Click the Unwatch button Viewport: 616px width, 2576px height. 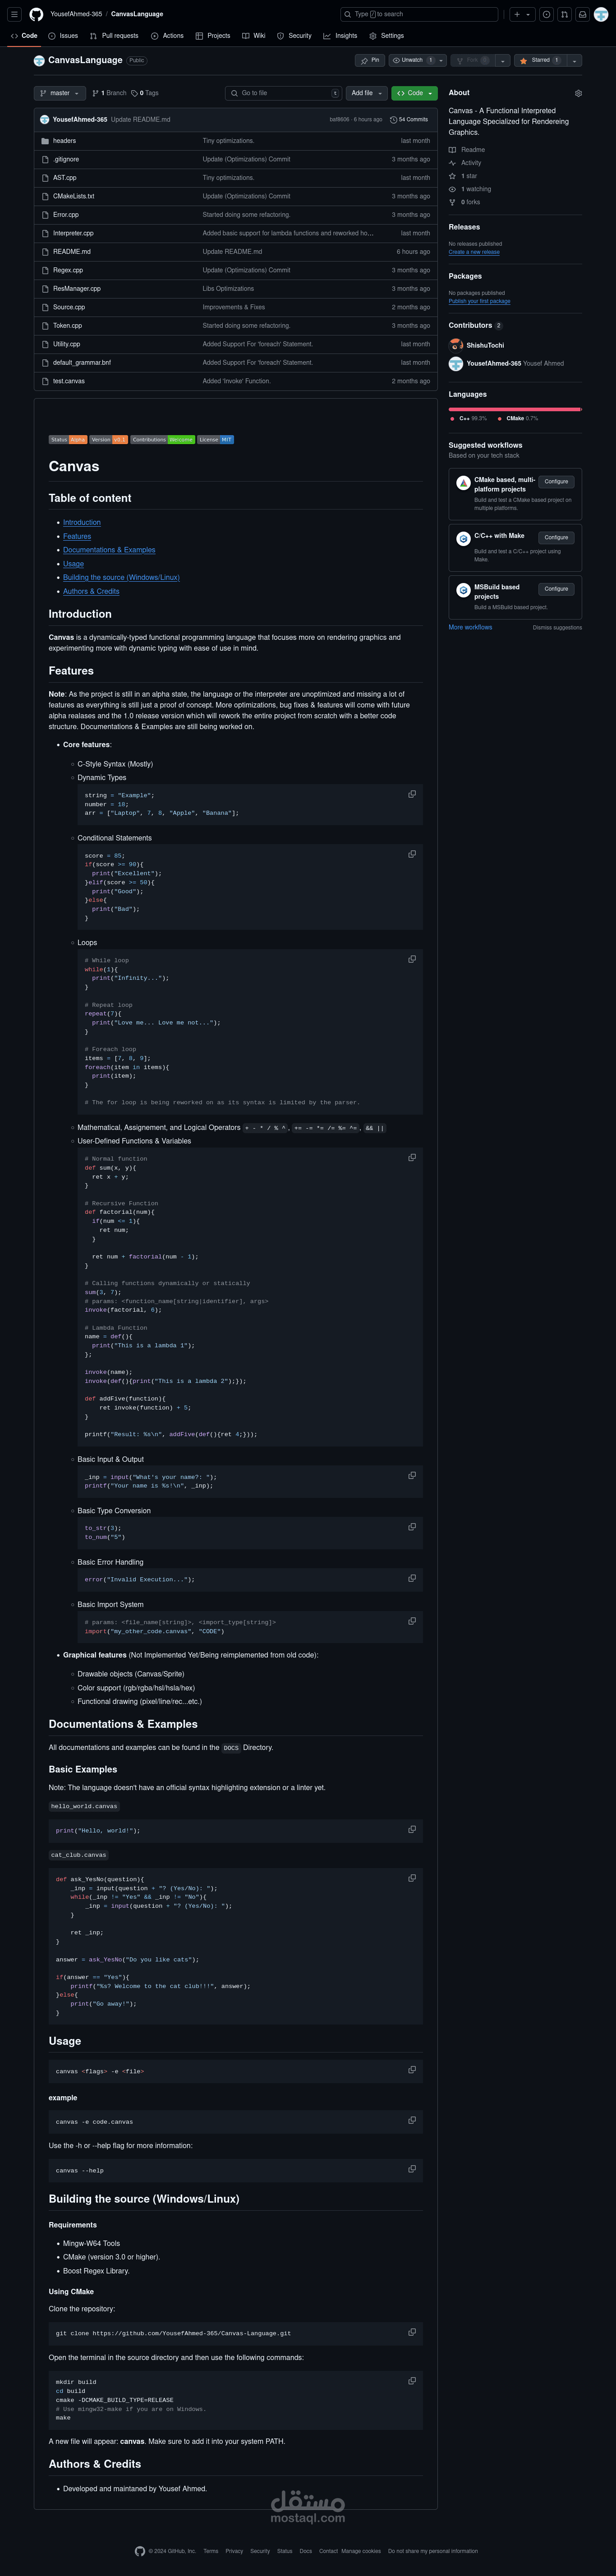pyautogui.click(x=412, y=60)
